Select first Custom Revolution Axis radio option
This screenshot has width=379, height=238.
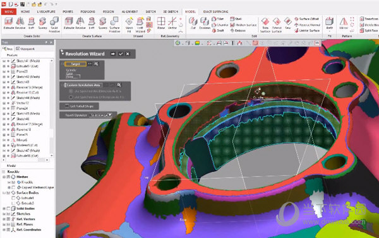[x=71, y=91]
